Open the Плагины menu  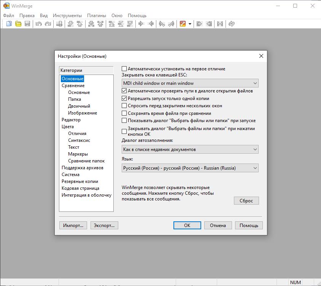97,16
